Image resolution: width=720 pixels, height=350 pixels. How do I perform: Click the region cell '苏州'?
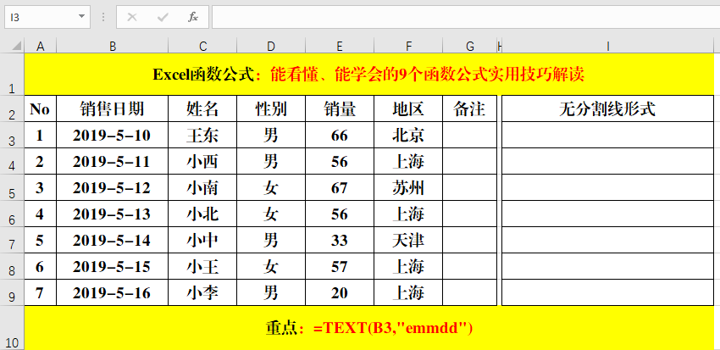tap(408, 187)
